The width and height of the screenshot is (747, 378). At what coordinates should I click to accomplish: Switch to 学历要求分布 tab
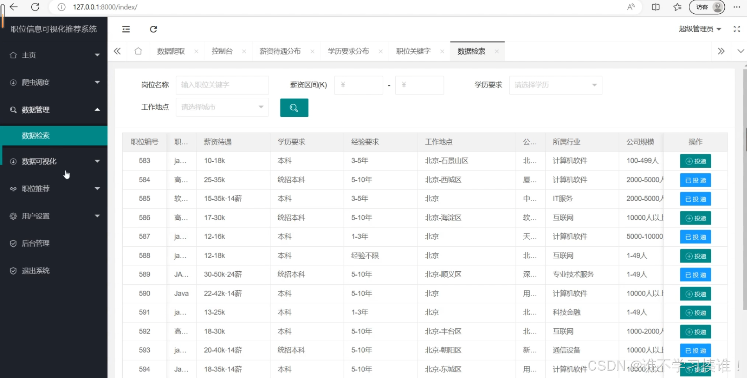pyautogui.click(x=348, y=51)
